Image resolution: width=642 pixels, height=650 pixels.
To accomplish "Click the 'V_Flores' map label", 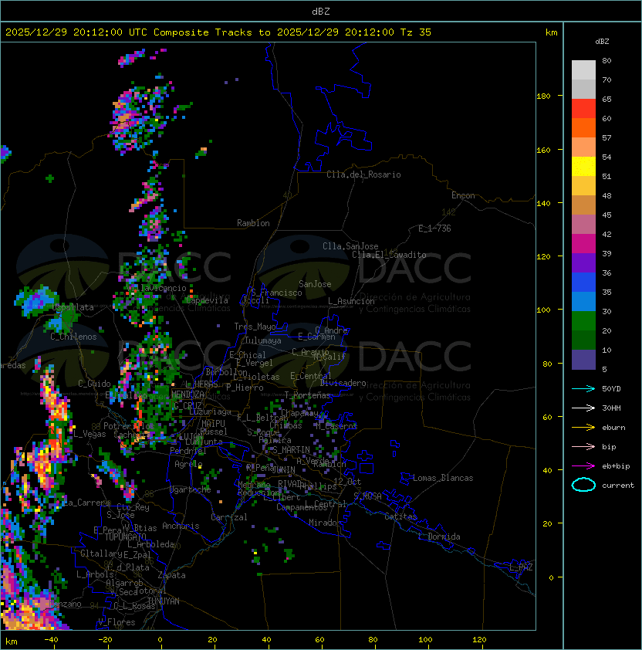I will tap(117, 622).
